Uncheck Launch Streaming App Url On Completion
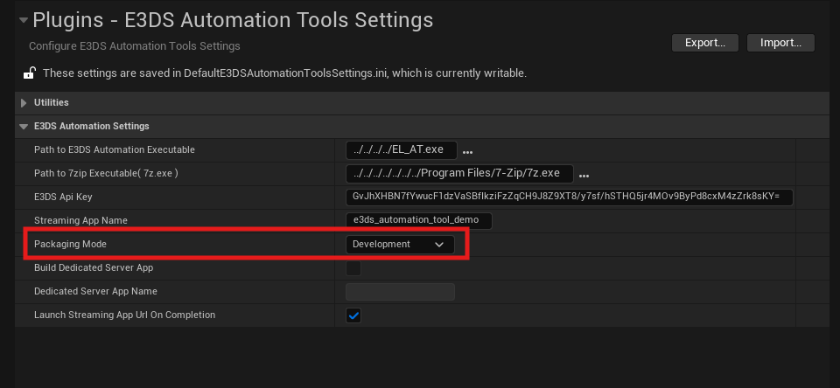 (x=353, y=315)
